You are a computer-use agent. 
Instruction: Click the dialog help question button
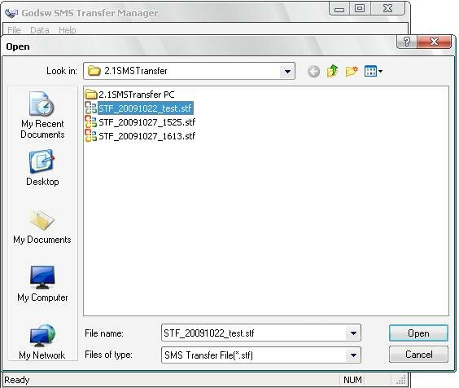click(x=407, y=42)
